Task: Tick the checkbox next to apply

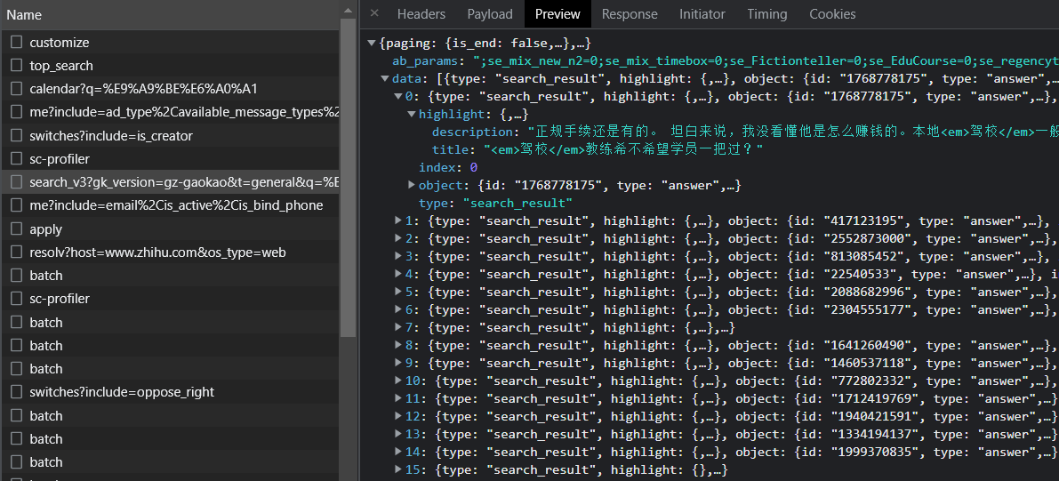Action: pos(16,228)
